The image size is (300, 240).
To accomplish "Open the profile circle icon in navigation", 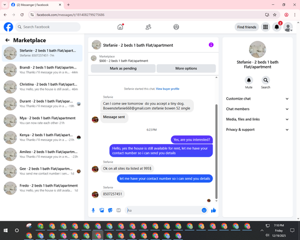I will (x=176, y=27).
